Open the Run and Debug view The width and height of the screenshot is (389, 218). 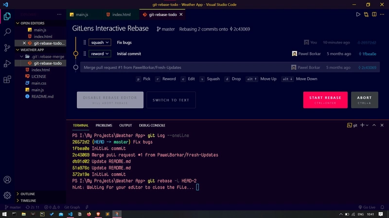pyautogui.click(x=7, y=63)
